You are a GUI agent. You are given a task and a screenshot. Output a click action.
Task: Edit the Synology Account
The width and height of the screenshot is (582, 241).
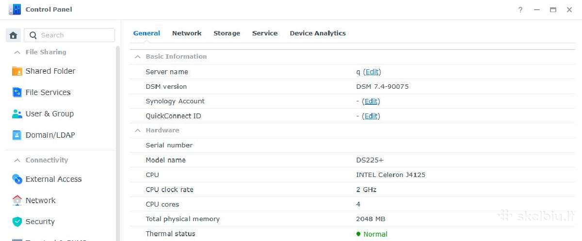click(x=371, y=101)
